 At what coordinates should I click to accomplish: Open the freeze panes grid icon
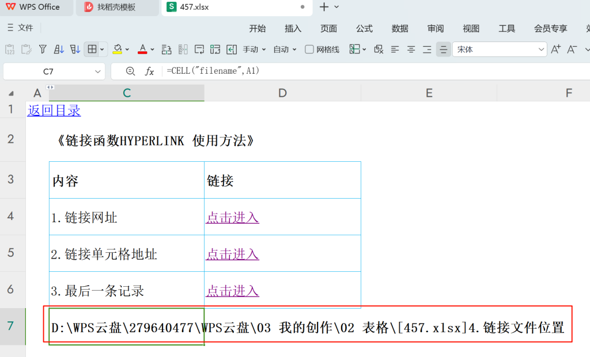[354, 50]
